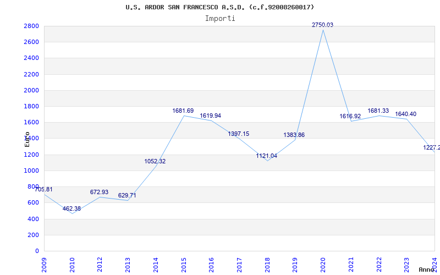Click the 1397.15 data label
This screenshot has height=275, width=440.
[x=239, y=134]
